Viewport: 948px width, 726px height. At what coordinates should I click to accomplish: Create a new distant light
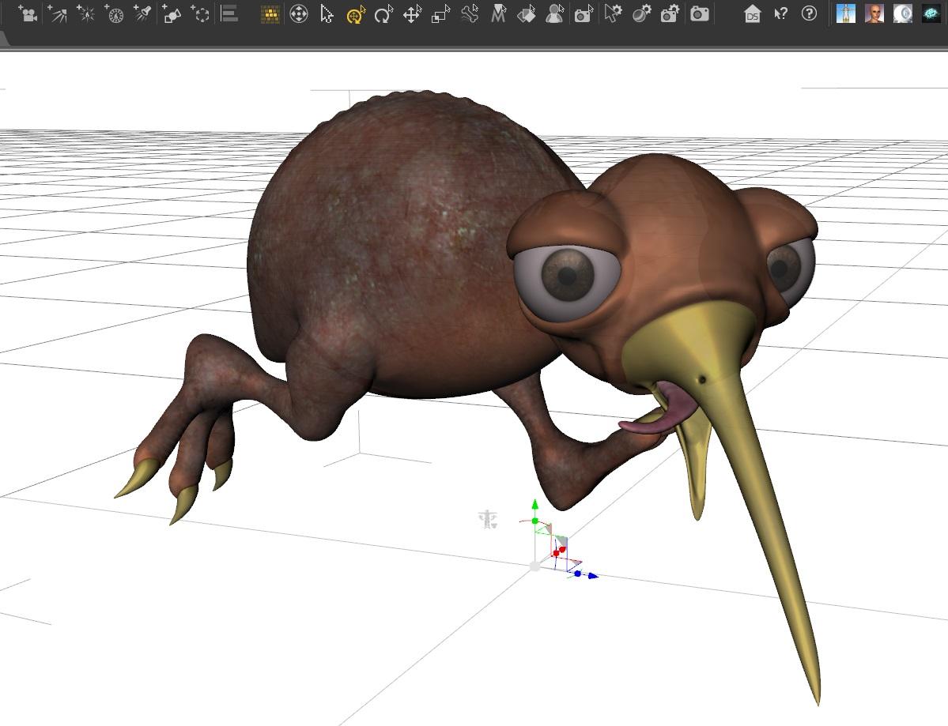point(57,13)
